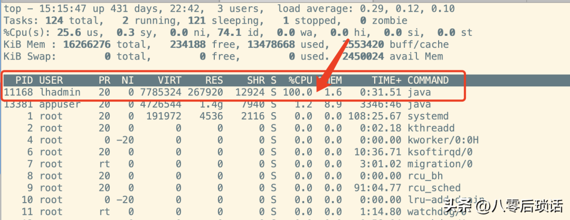Select the 7785324 VIRT value

pyautogui.click(x=160, y=92)
